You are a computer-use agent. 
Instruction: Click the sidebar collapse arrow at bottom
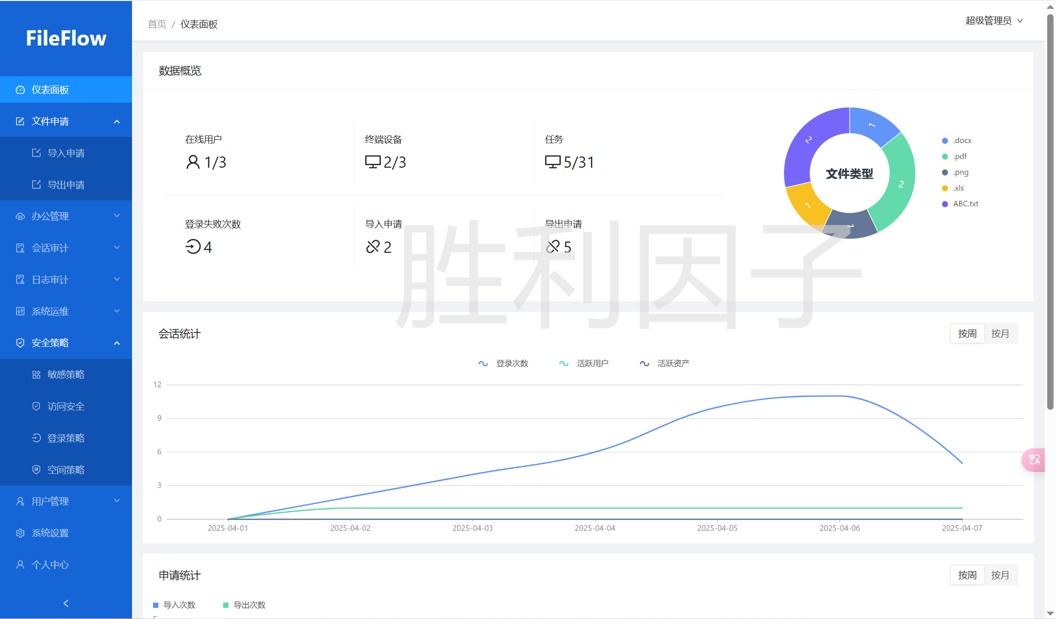coord(66,603)
